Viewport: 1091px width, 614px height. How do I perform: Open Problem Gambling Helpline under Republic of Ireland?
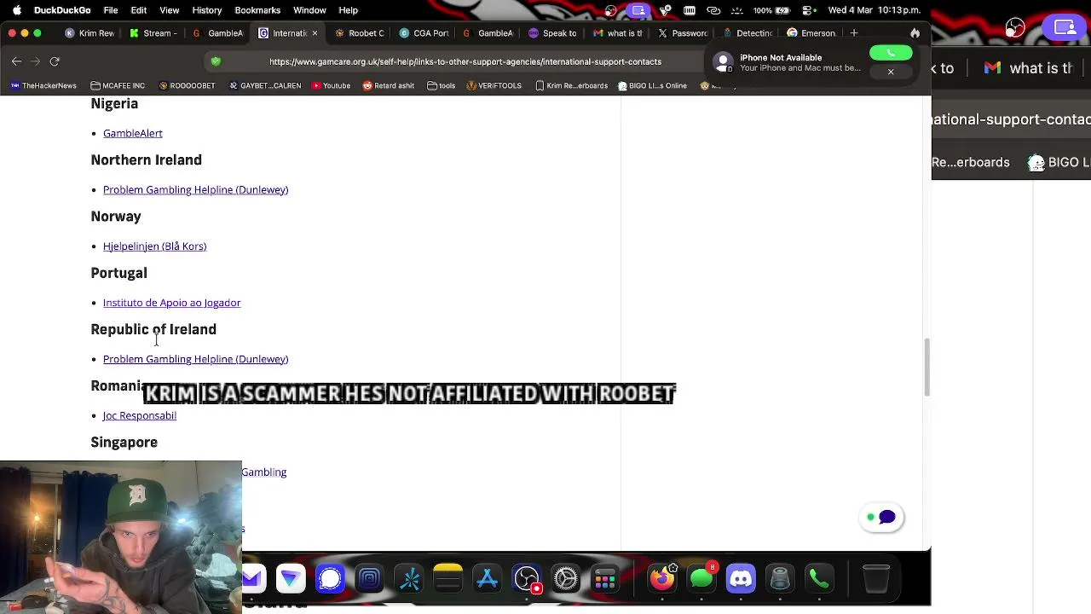click(x=195, y=359)
